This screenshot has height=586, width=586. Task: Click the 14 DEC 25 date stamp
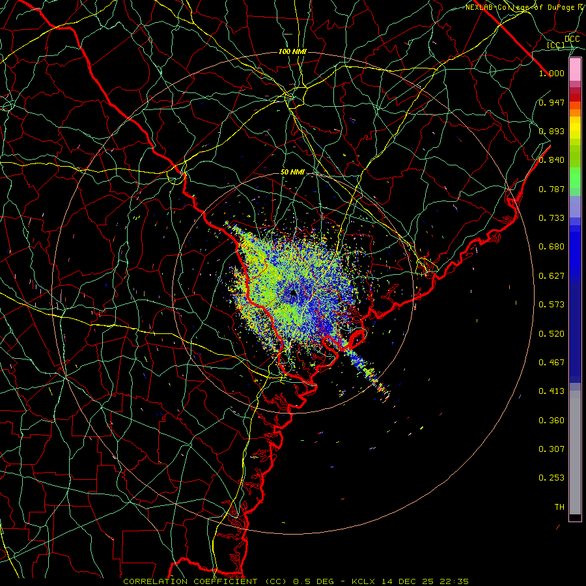(x=408, y=581)
